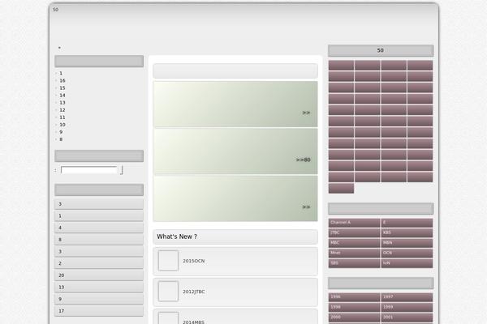Select the gray bar row labeled 4
The width and height of the screenshot is (487, 324).
[x=99, y=228]
